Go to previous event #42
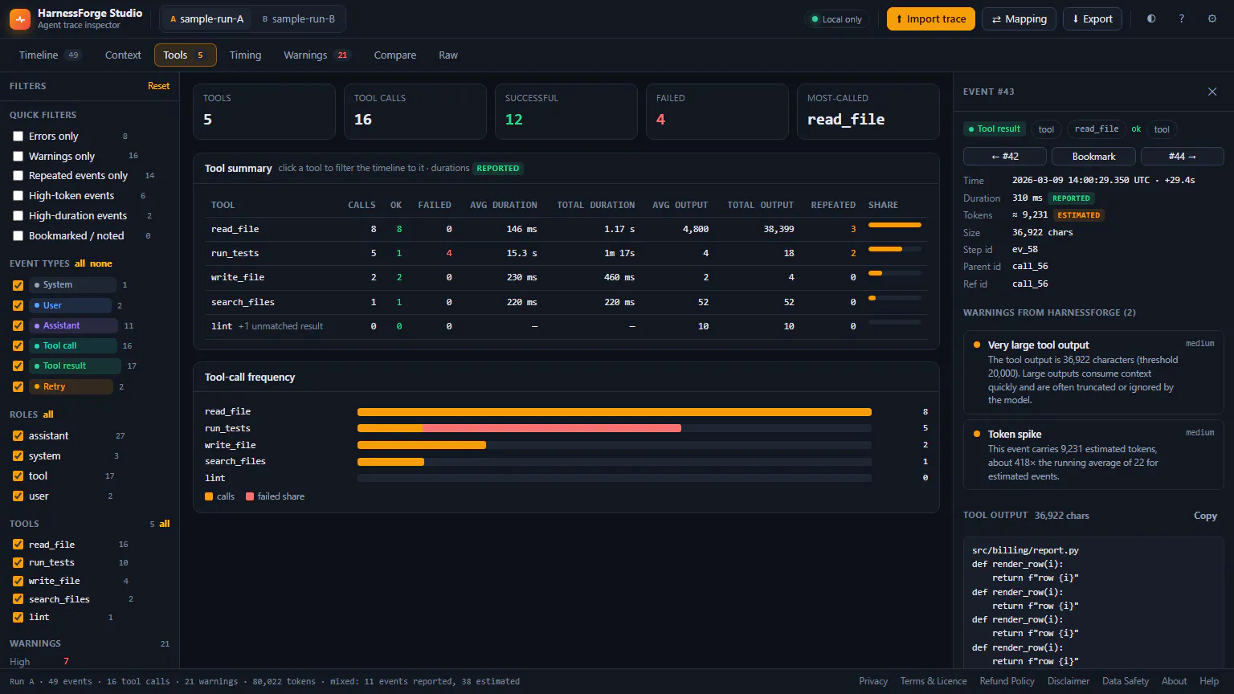 [x=1005, y=157]
